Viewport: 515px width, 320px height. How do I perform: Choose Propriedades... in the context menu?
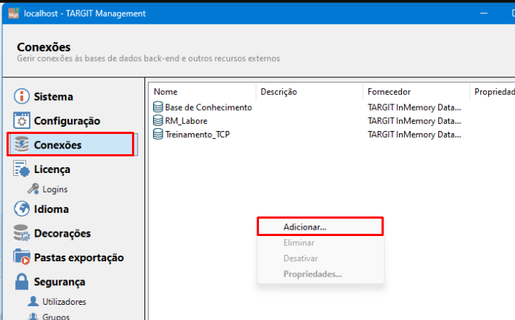pos(320,274)
